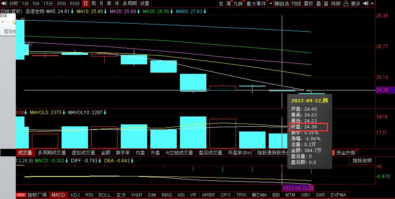Screen dimensions: 395x199
Task: Switch to 月 monthly period
Action: click(x=101, y=4)
